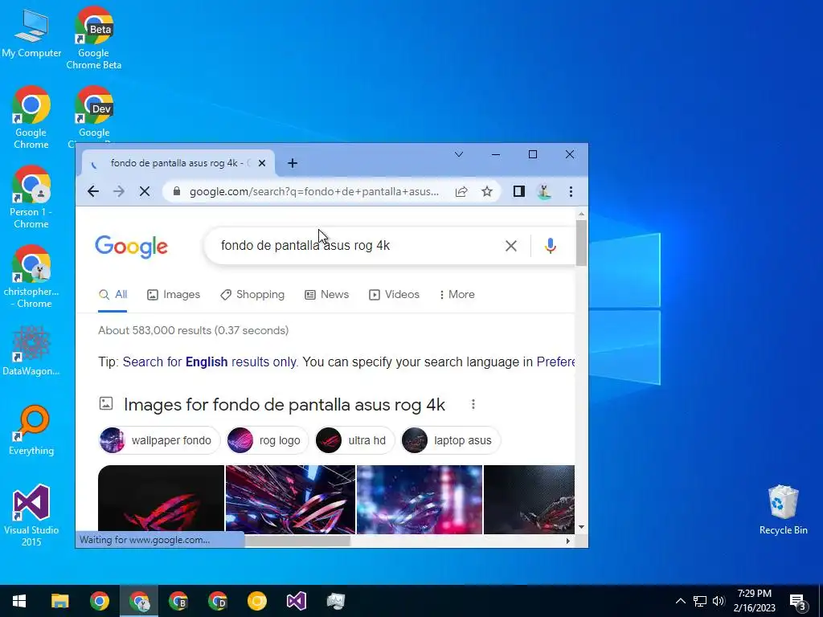
Task: Switch to Images results tab
Action: pos(174,294)
